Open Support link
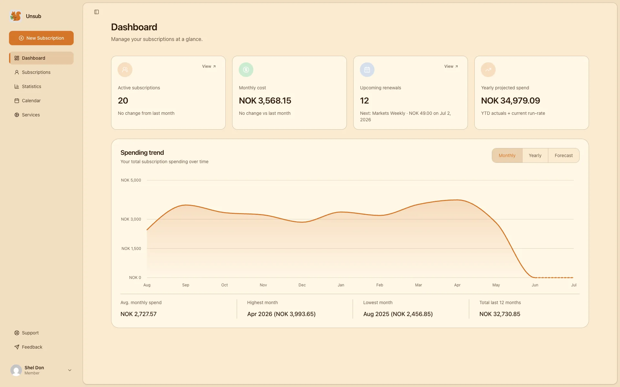The image size is (620, 387). (41, 333)
